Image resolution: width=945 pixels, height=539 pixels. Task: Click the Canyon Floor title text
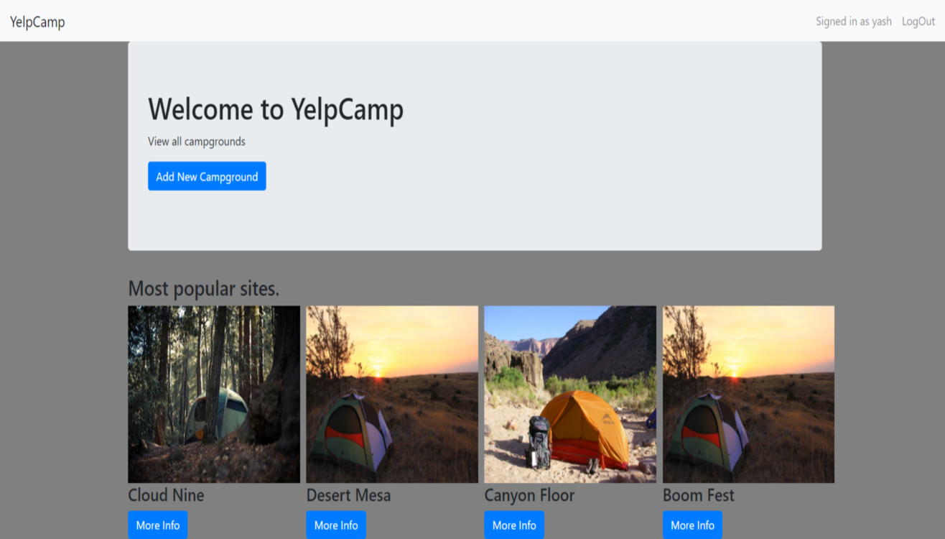click(x=529, y=495)
